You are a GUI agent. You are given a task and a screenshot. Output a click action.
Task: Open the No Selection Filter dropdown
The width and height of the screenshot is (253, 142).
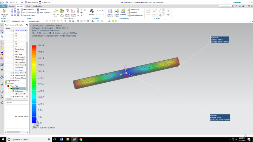[x=19, y=21]
